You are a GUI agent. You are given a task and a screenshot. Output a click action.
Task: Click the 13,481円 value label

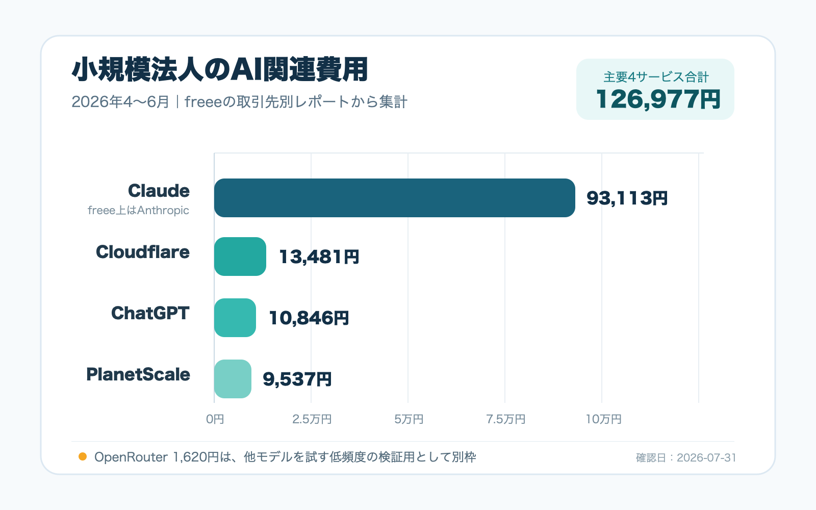(x=319, y=257)
